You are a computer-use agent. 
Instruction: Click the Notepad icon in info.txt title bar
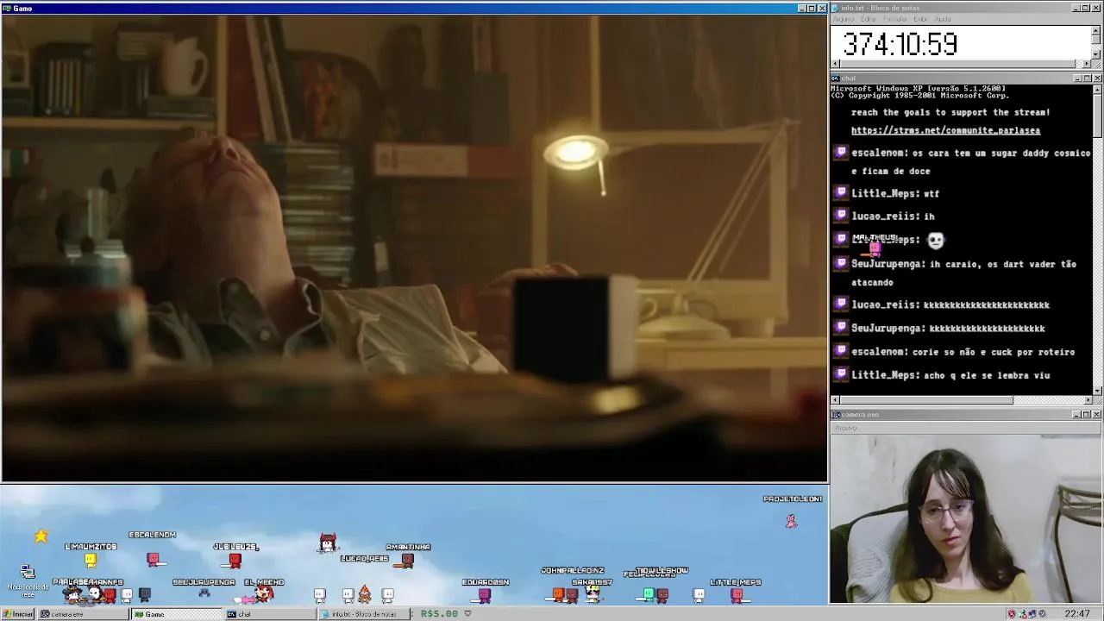836,8
